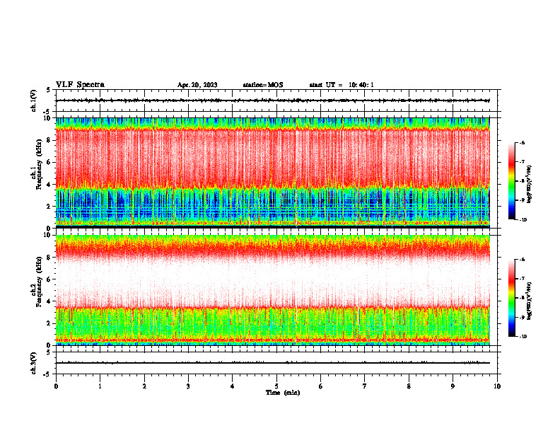Click the ch.2 spectrogram color scale bar
The height and width of the screenshot is (433, 560).
pyautogui.click(x=511, y=298)
